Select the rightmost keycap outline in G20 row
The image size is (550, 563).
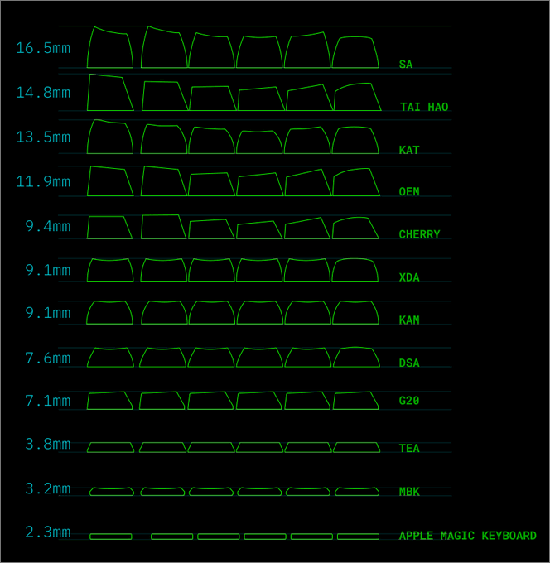click(x=355, y=401)
